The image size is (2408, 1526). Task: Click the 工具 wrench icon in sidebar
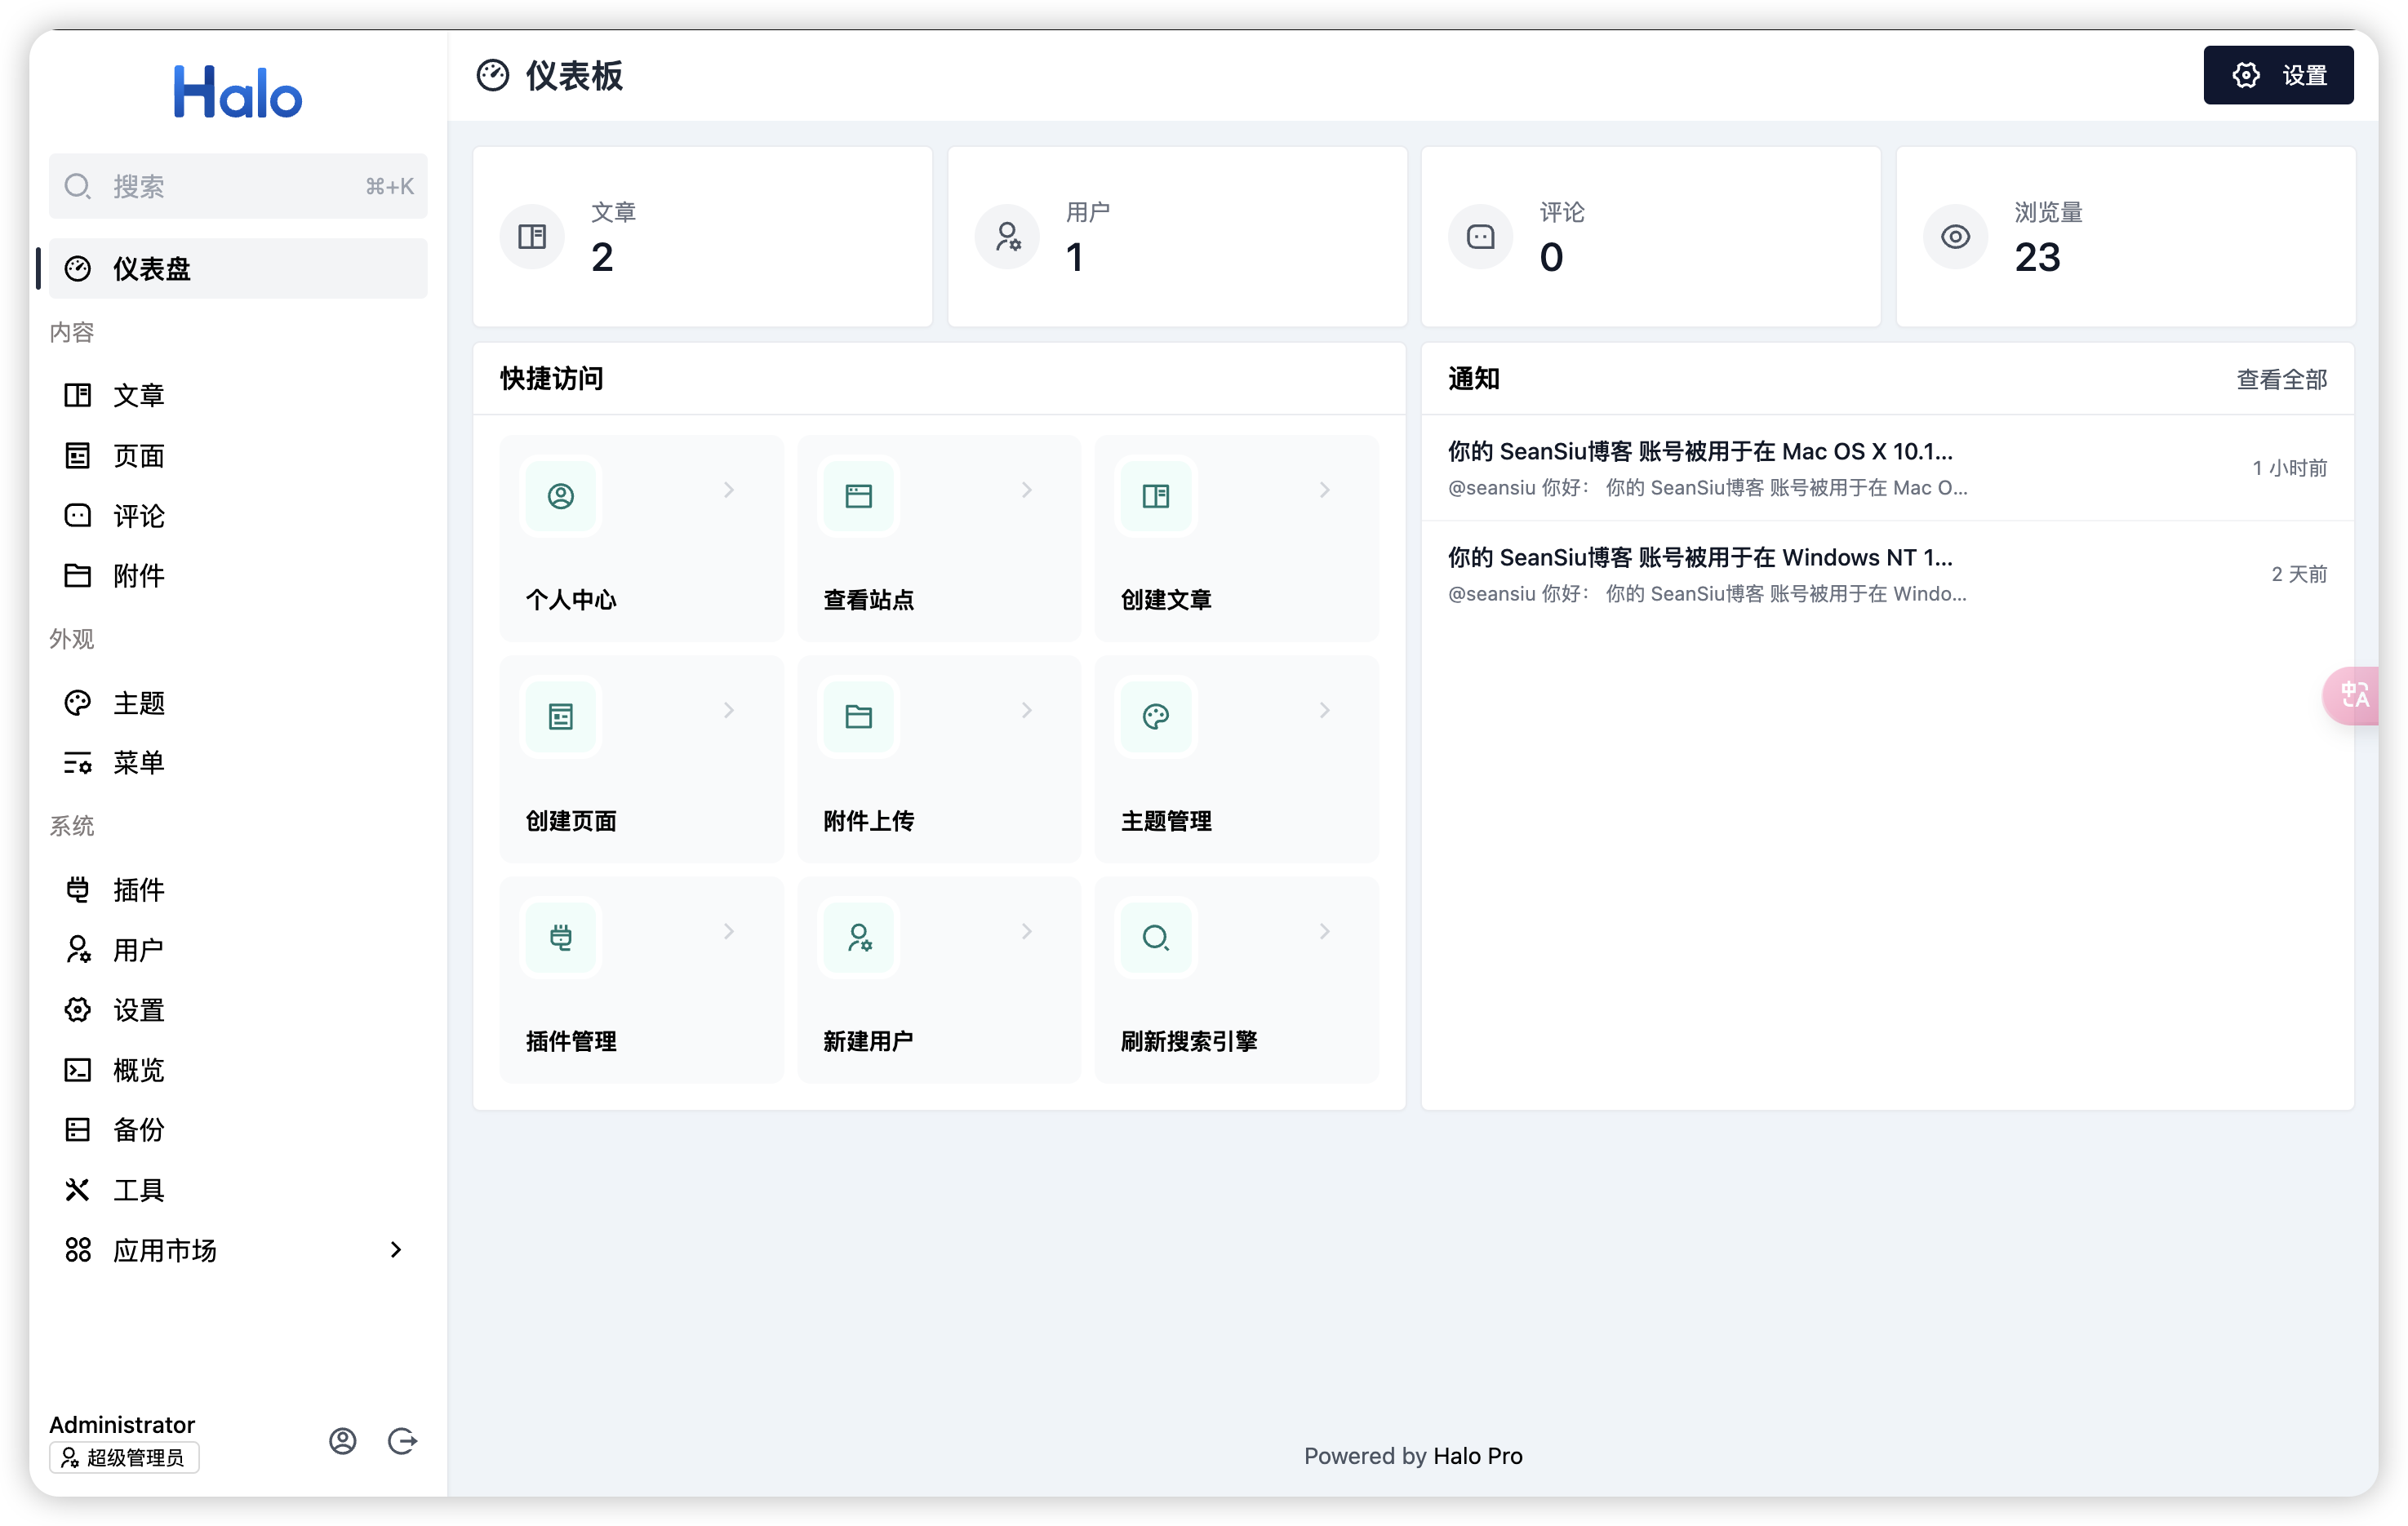point(78,1190)
